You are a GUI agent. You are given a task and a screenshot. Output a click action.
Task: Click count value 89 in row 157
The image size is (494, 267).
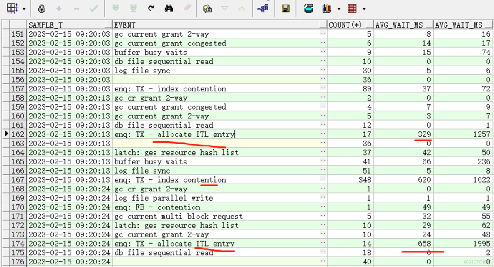[x=367, y=89]
